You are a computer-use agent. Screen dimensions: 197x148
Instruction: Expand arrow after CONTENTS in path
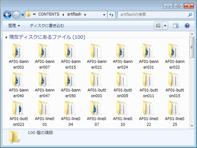63,15
